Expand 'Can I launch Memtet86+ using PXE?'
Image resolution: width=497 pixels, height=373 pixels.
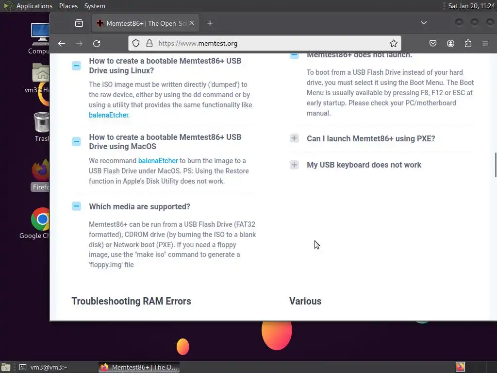294,138
